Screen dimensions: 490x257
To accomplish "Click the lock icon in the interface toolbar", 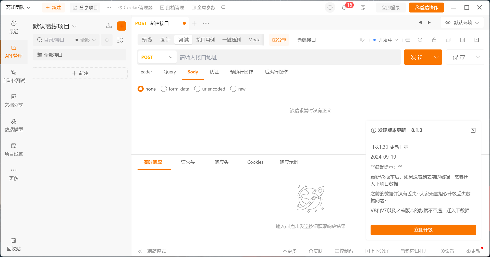I will tap(434, 40).
